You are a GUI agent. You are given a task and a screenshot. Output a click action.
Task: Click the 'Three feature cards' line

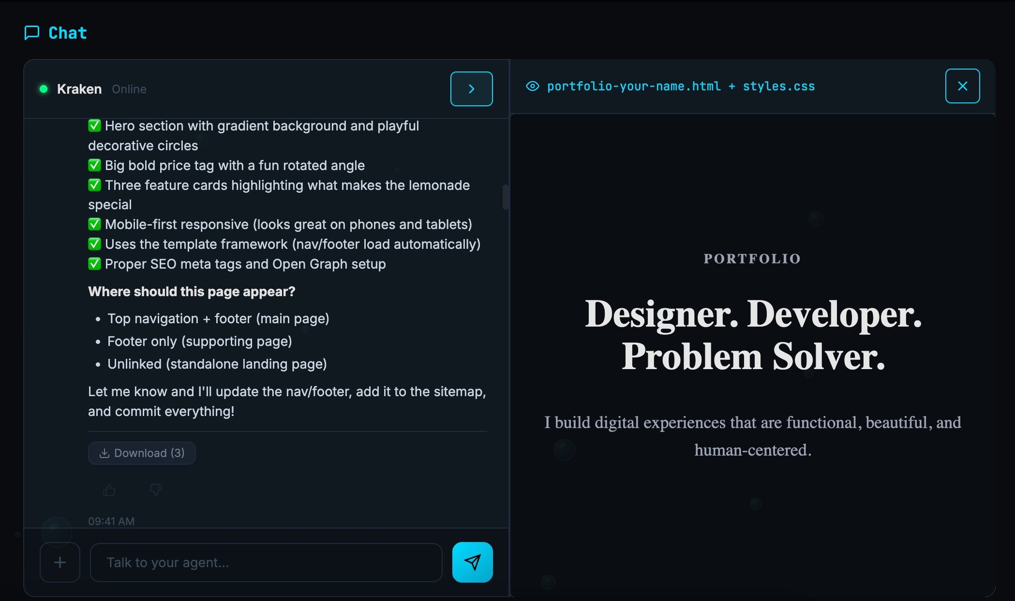coord(279,195)
